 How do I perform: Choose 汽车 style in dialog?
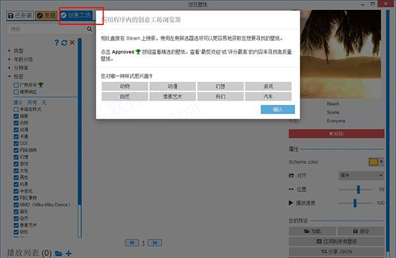tap(268, 96)
